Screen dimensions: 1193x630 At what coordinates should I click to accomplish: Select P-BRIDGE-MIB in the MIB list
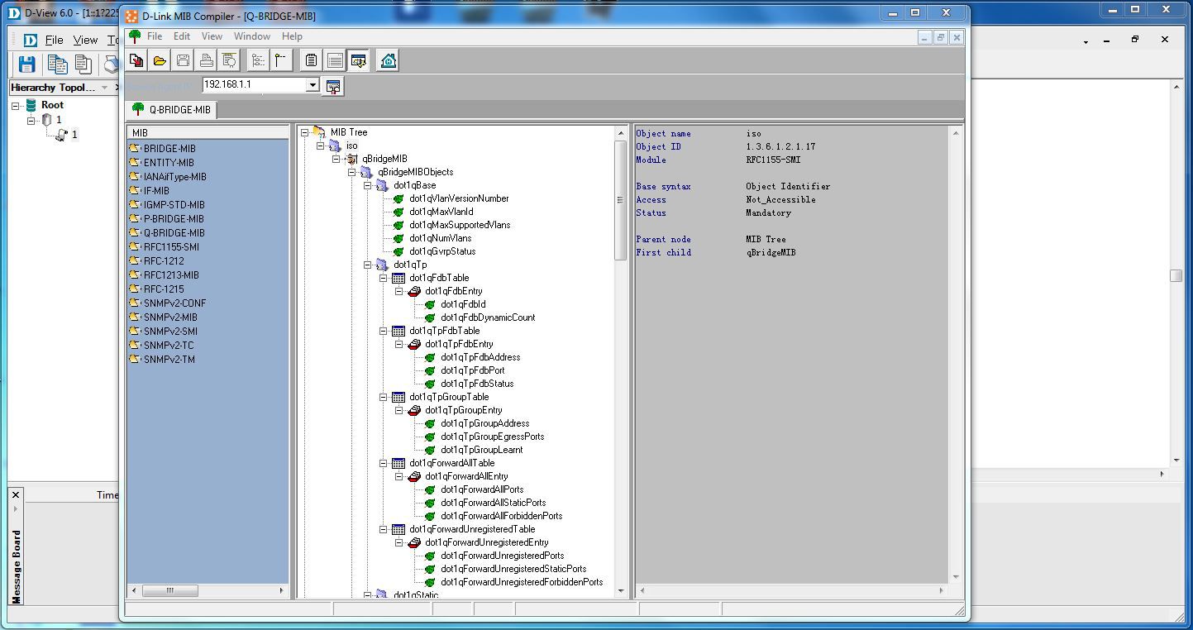[174, 219]
